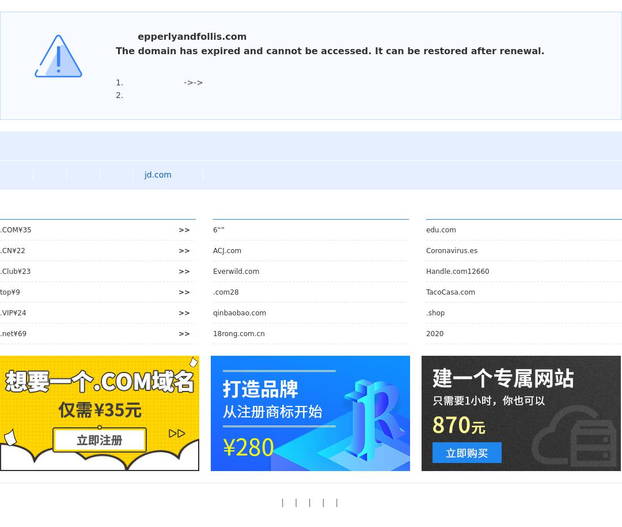Open the 建一个专属网站 dark banner

click(x=521, y=413)
